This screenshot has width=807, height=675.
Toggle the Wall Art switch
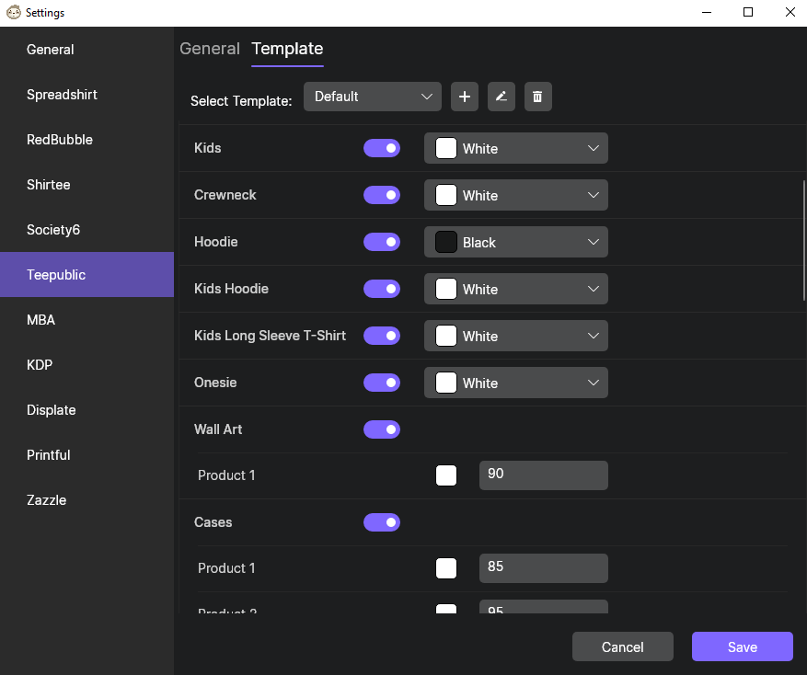click(x=381, y=429)
